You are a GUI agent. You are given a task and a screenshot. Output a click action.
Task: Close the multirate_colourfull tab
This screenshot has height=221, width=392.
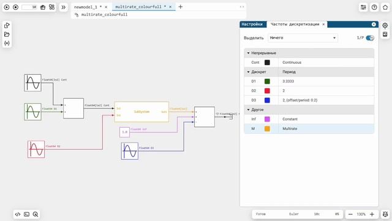pos(170,7)
